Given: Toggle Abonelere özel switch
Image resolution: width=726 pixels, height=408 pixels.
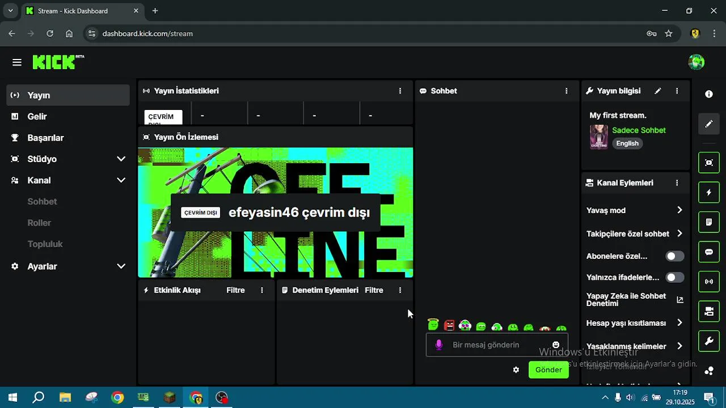Looking at the screenshot, I should tap(674, 256).
